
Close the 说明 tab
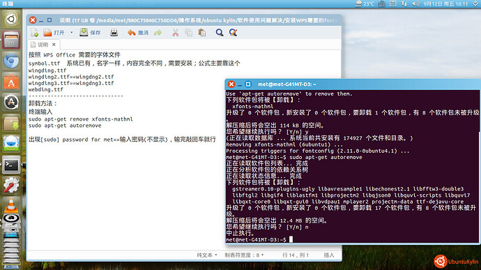[x=54, y=45]
